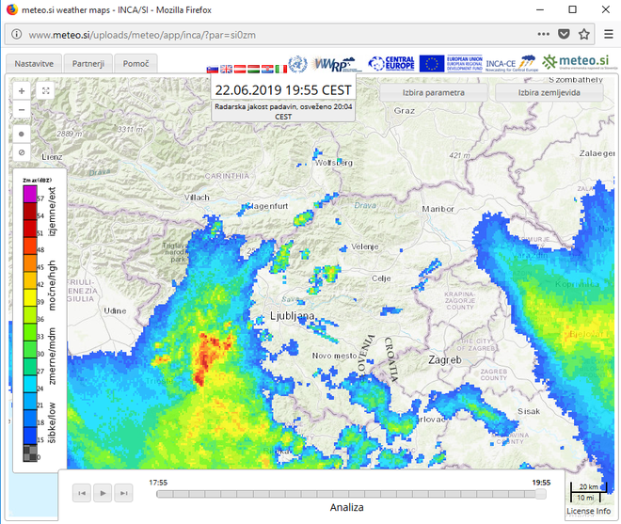Switch language to Slovenian flag
This screenshot has width=621, height=524.
(213, 70)
